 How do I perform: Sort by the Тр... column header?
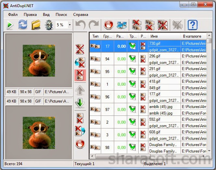point(133,36)
